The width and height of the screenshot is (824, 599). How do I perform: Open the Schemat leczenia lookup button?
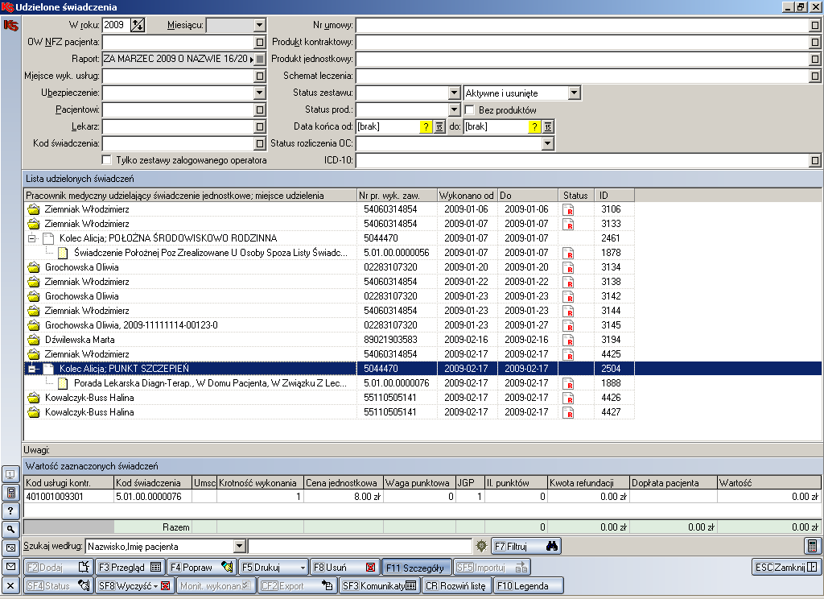click(x=814, y=76)
